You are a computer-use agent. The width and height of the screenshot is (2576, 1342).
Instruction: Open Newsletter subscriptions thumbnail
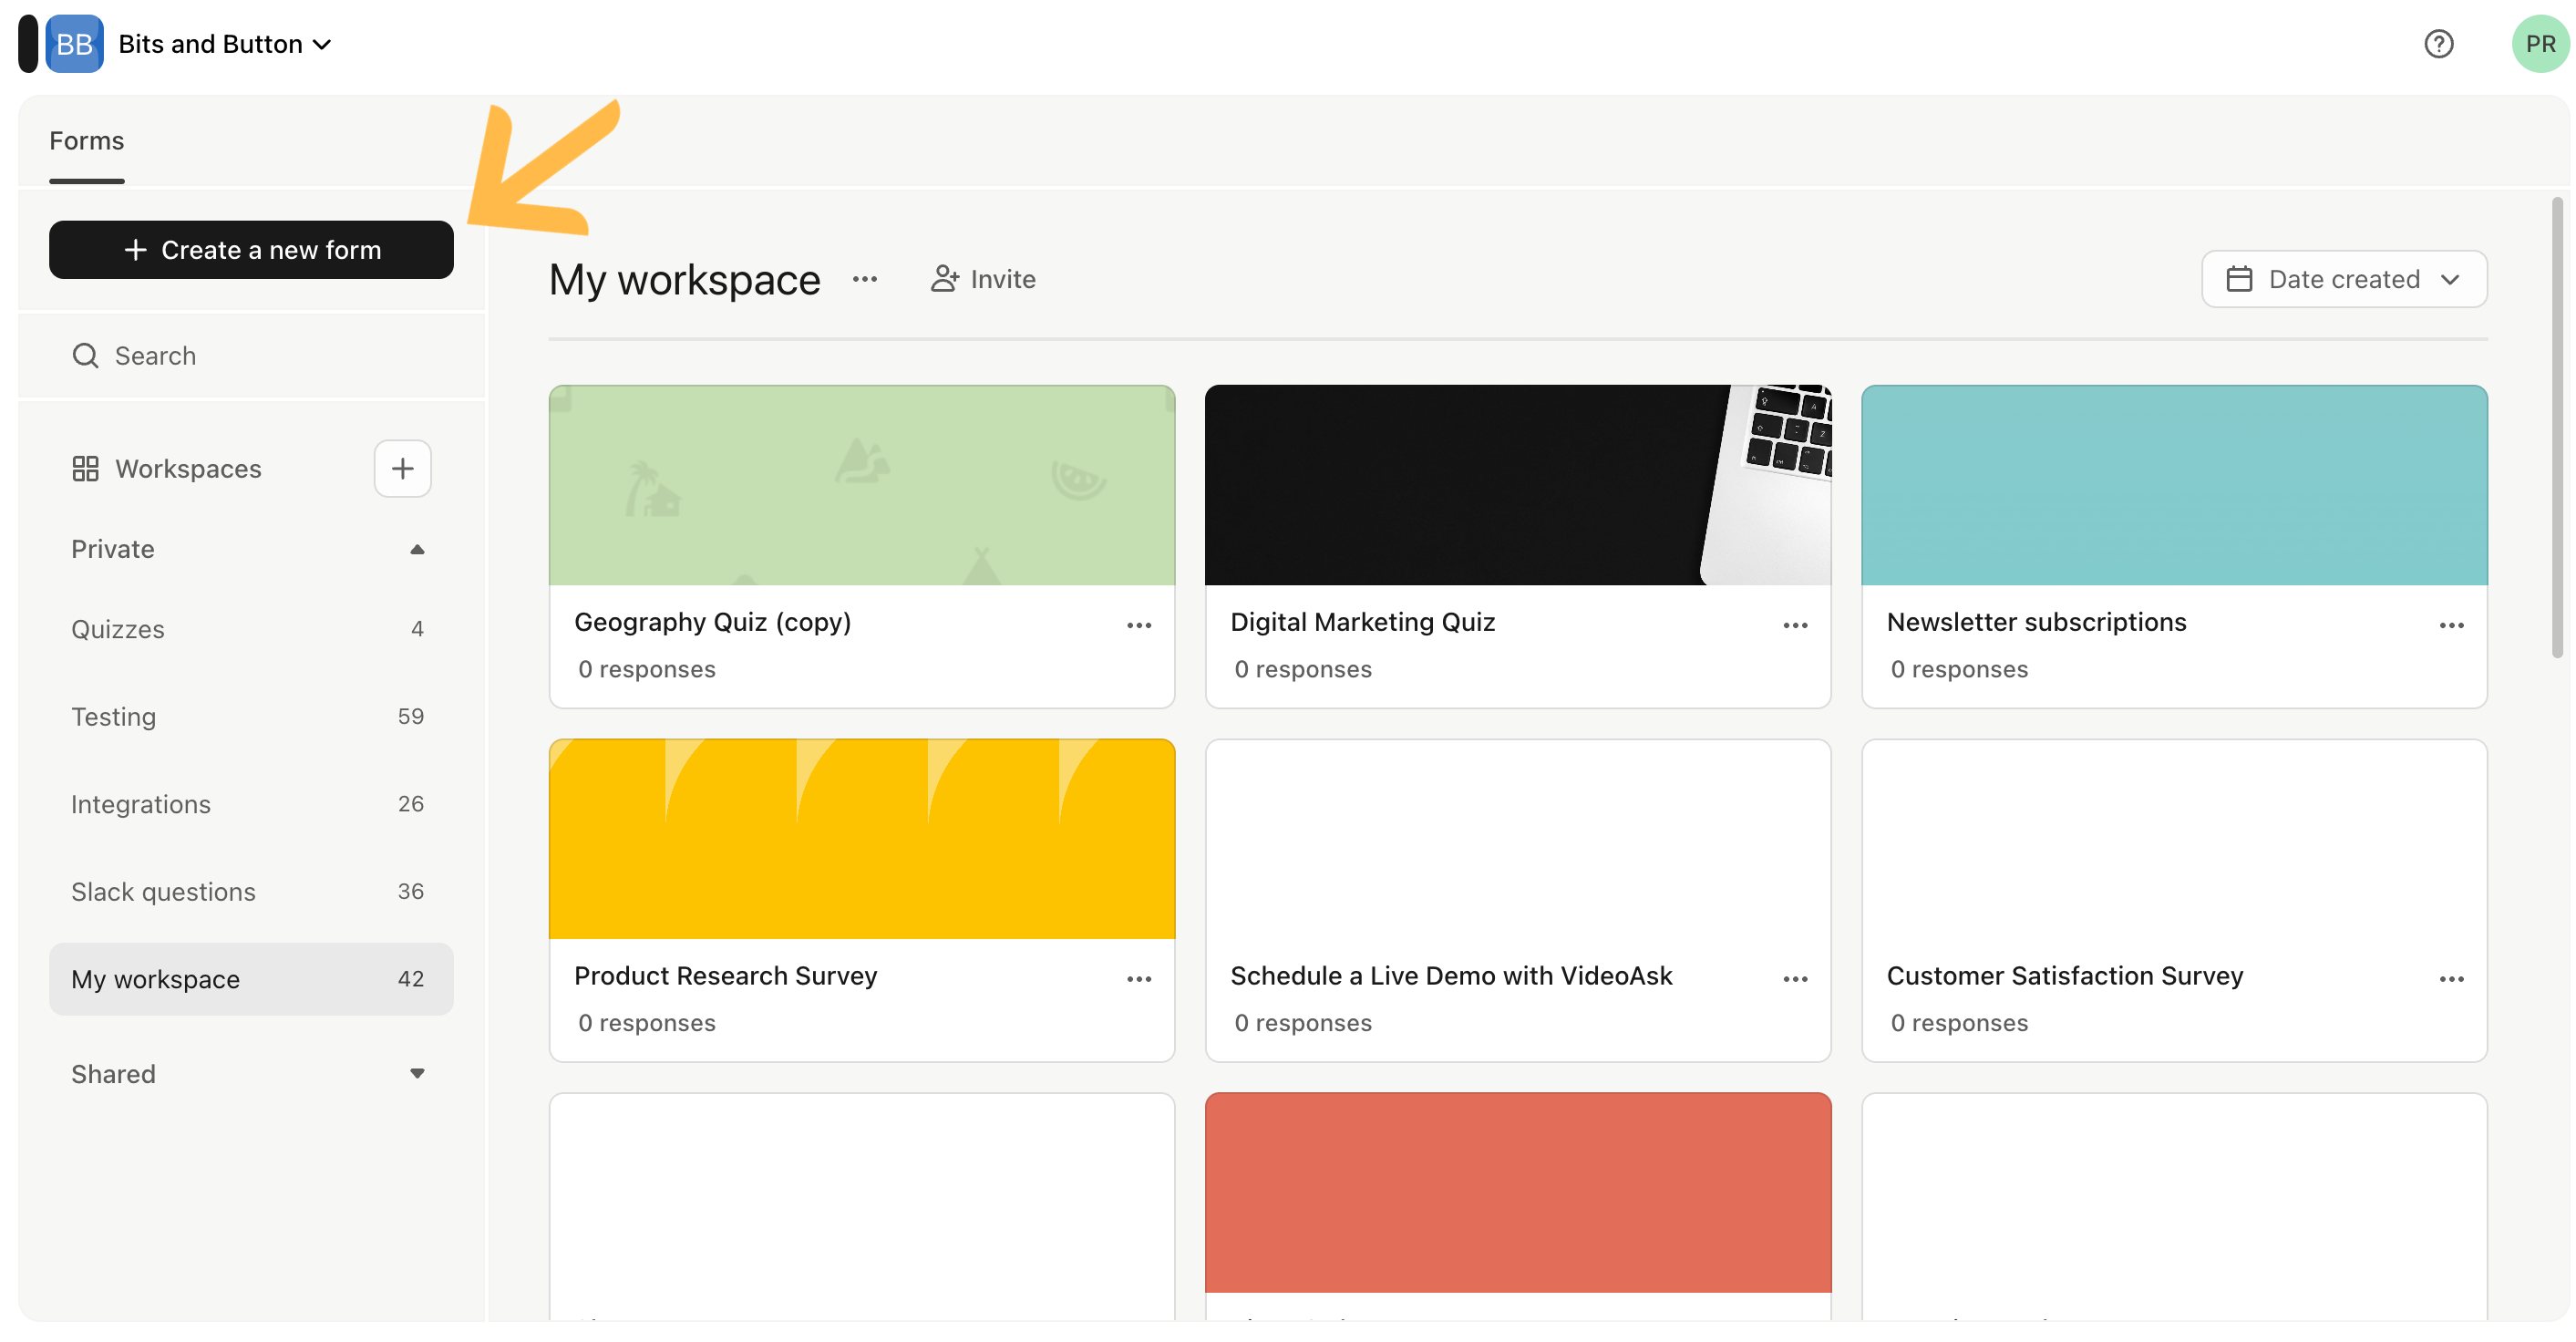(2174, 485)
